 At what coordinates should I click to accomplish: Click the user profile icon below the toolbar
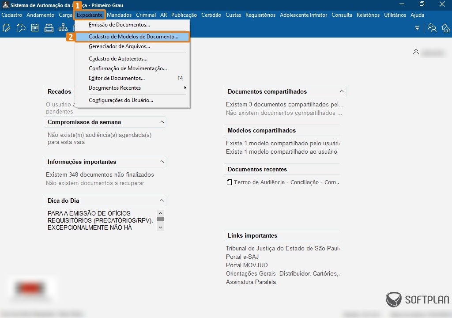point(416,52)
